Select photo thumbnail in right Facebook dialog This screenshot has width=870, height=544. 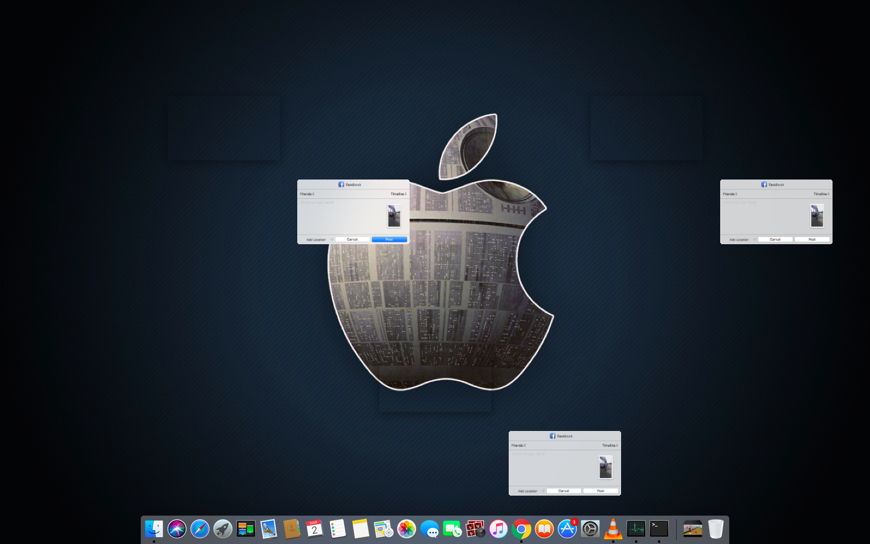pyautogui.click(x=817, y=216)
